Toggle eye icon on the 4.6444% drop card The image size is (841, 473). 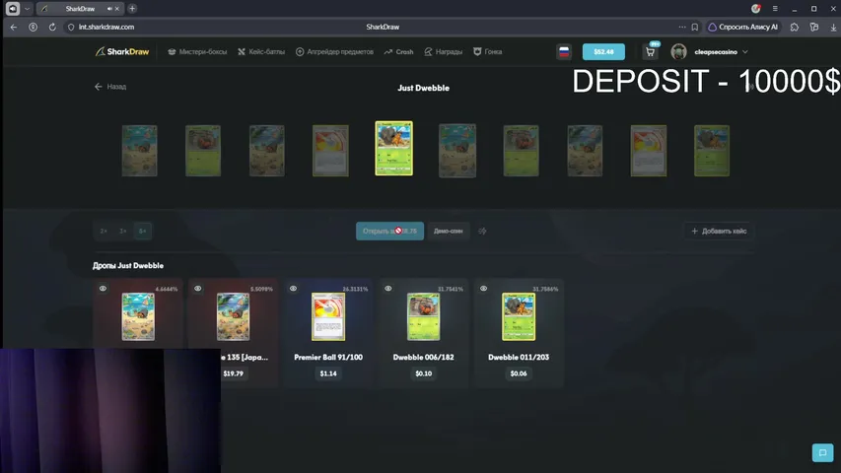pos(103,289)
